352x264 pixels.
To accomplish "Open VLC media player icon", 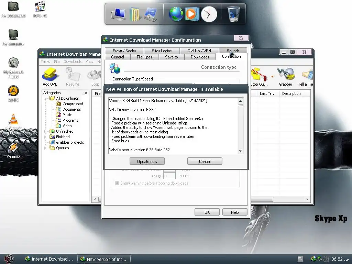I will click(13, 124).
